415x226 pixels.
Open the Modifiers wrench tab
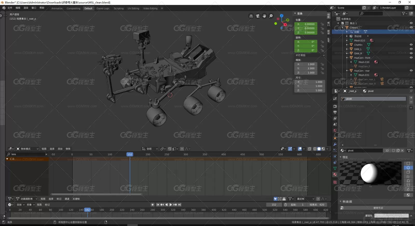tap(335, 144)
